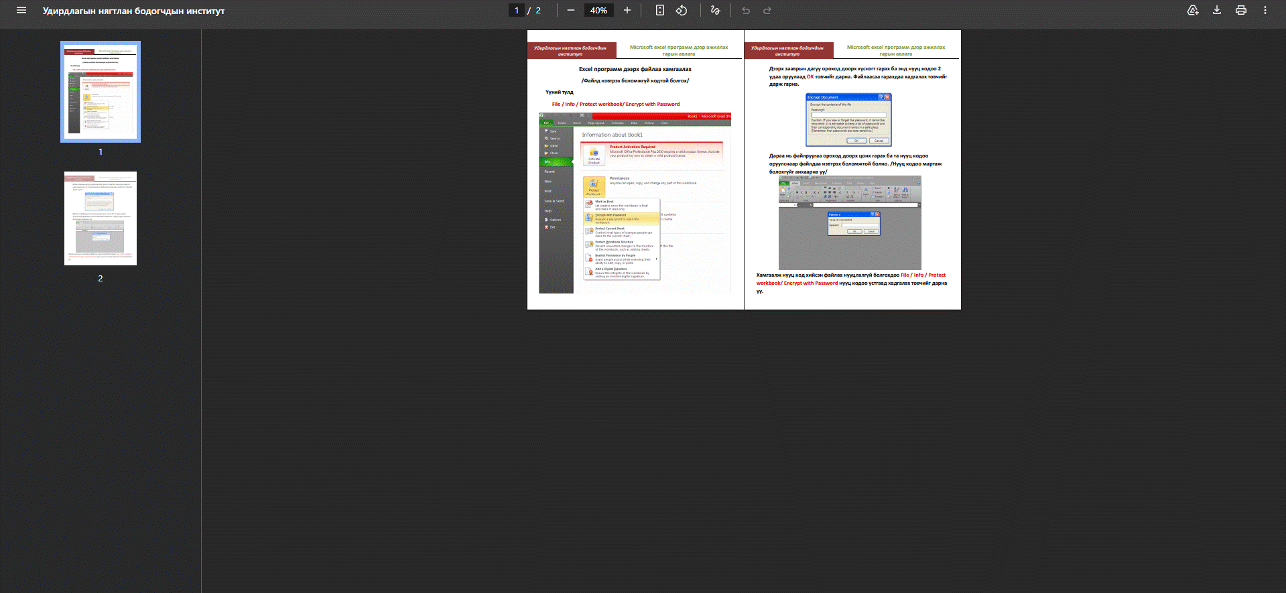Click the redo arrow in toolbar
This screenshot has height=593, width=1286.
(767, 11)
